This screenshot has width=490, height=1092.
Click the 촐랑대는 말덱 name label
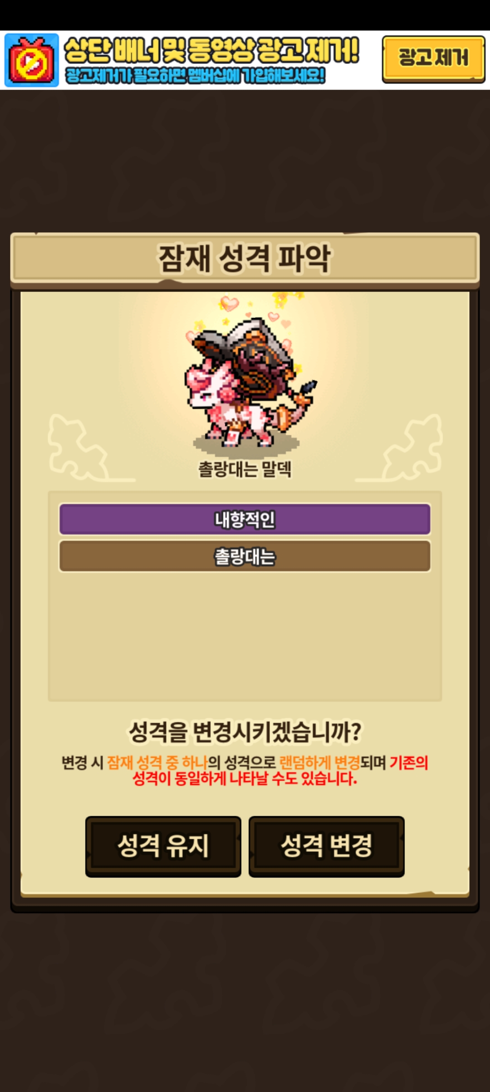tap(245, 469)
